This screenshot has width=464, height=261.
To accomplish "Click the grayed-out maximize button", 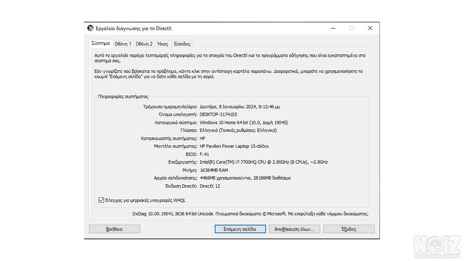I will pyautogui.click(x=351, y=28).
